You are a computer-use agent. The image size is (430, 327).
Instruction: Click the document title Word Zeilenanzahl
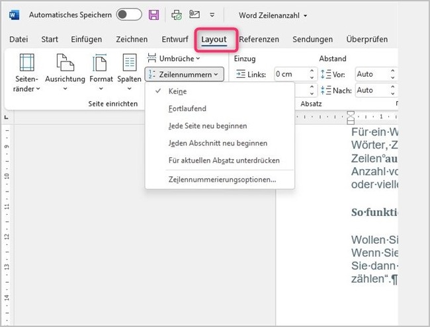pos(272,15)
